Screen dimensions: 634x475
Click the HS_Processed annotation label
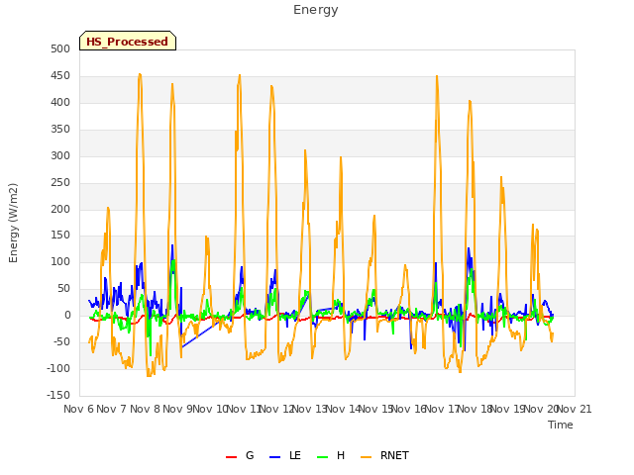(x=128, y=41)
